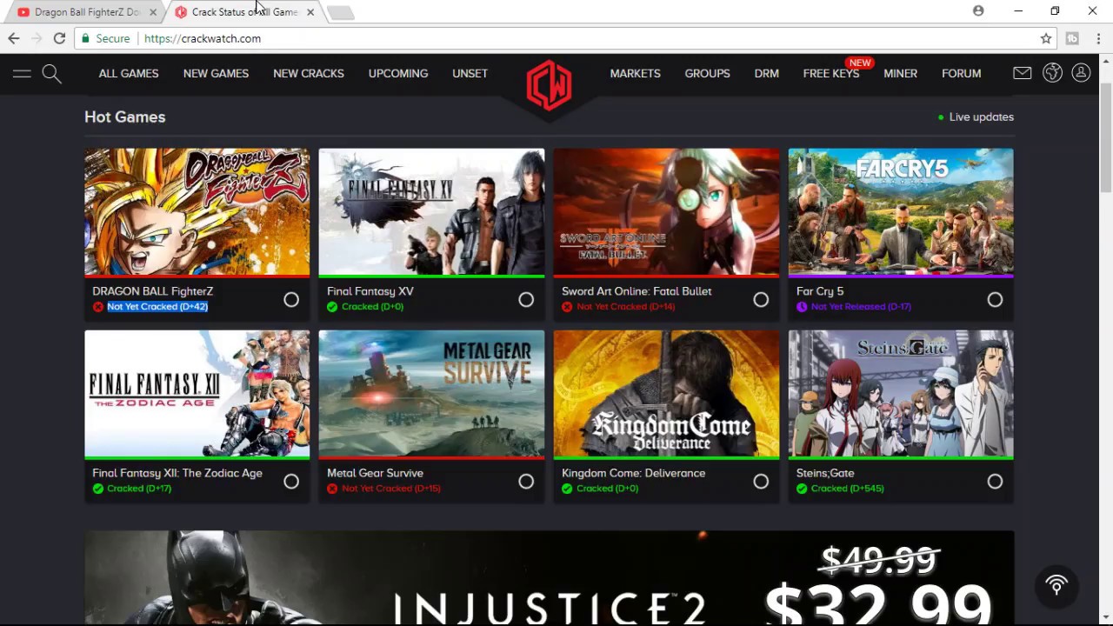The width and height of the screenshot is (1113, 626).
Task: Click the browser back arrow
Action: pos(13,38)
